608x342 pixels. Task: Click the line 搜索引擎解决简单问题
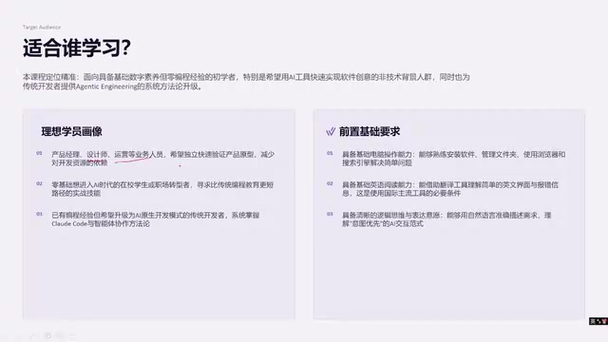pyautogui.click(x=377, y=162)
